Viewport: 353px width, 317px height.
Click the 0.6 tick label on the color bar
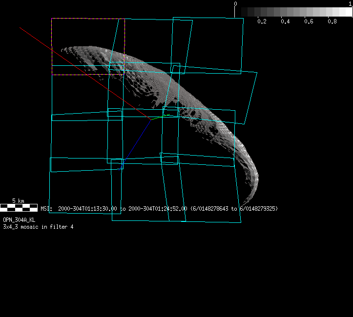tap(309, 22)
